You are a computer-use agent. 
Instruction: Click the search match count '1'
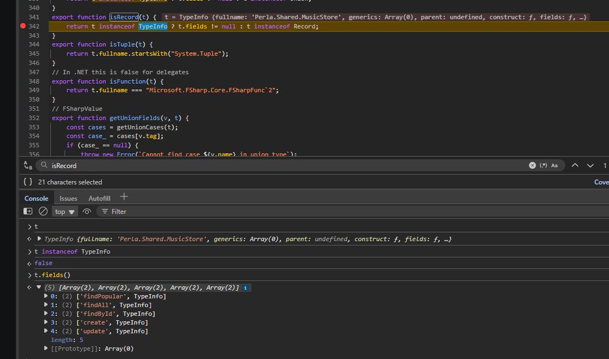(605, 165)
